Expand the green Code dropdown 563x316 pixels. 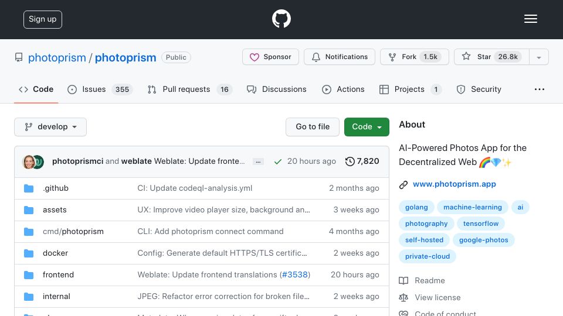(367, 127)
